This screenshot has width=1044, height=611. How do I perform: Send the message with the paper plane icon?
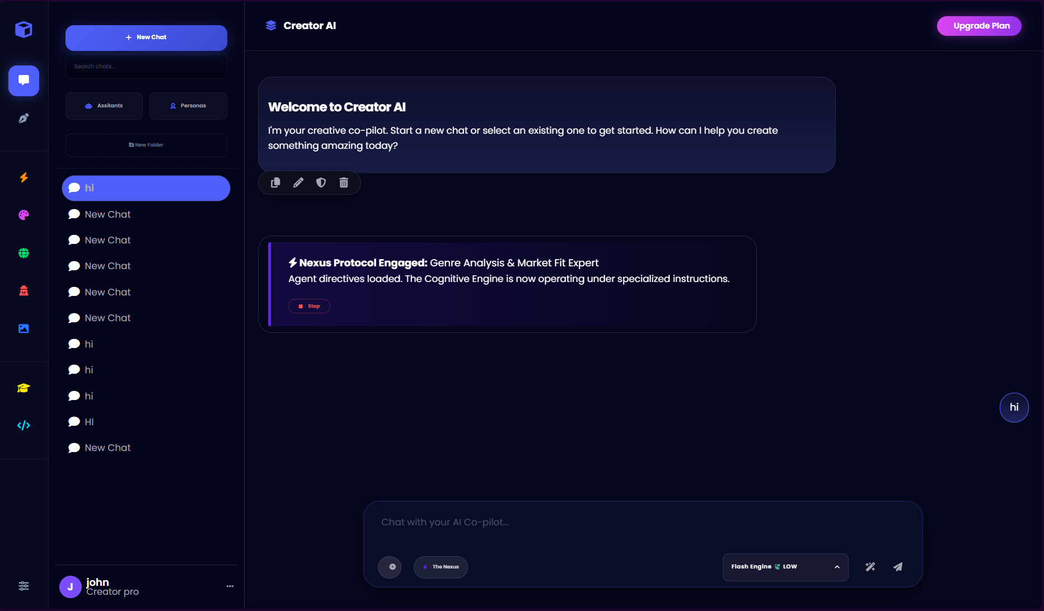[x=898, y=567]
